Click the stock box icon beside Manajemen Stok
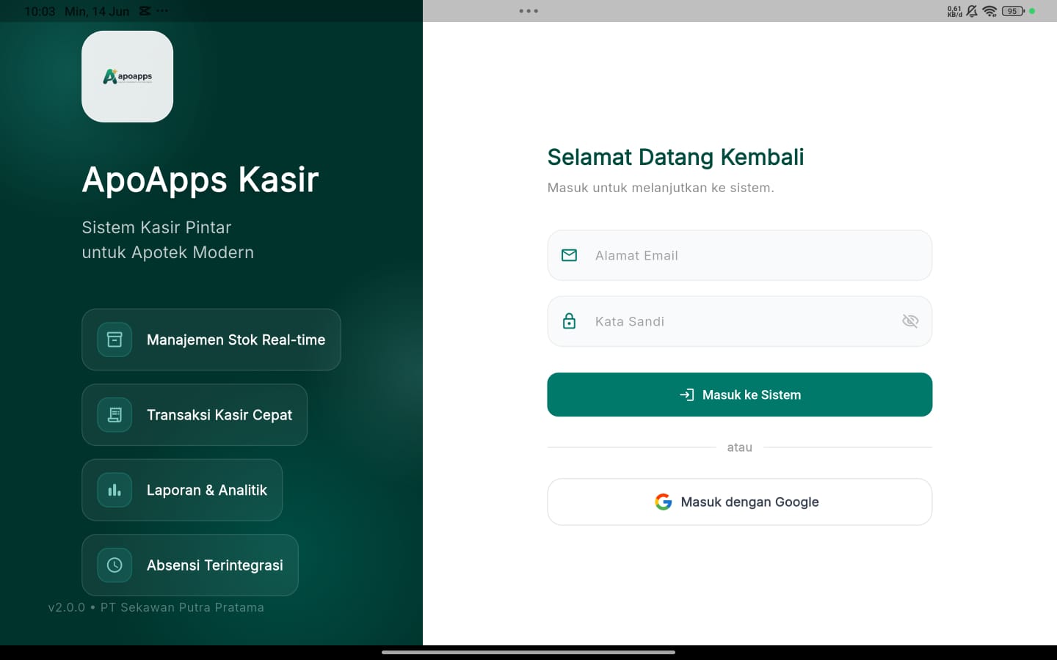The height and width of the screenshot is (660, 1057). click(115, 340)
